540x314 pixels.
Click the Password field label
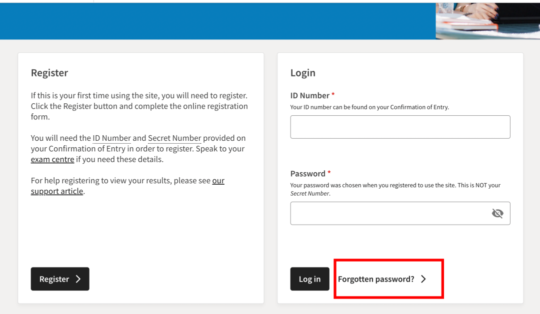coord(308,173)
